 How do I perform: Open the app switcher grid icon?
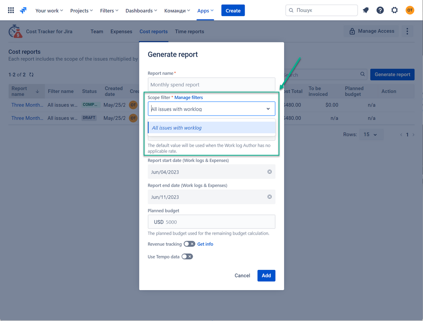pos(11,10)
